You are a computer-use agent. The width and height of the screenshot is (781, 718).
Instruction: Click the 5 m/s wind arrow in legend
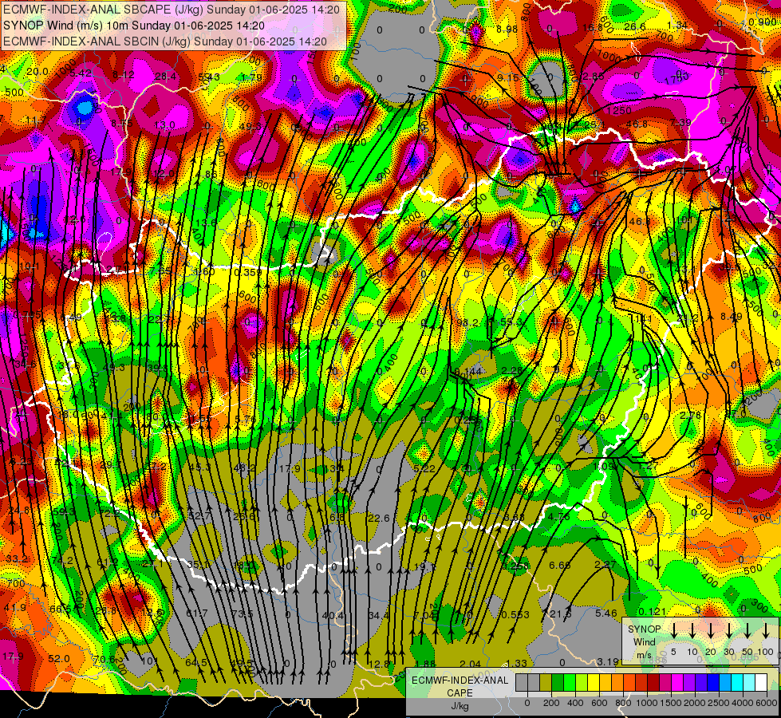673,630
